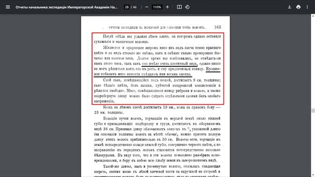Viewport: 315px width, 177px height.
Task: Rotate the document counterclockwise
Action: tap(187, 7)
